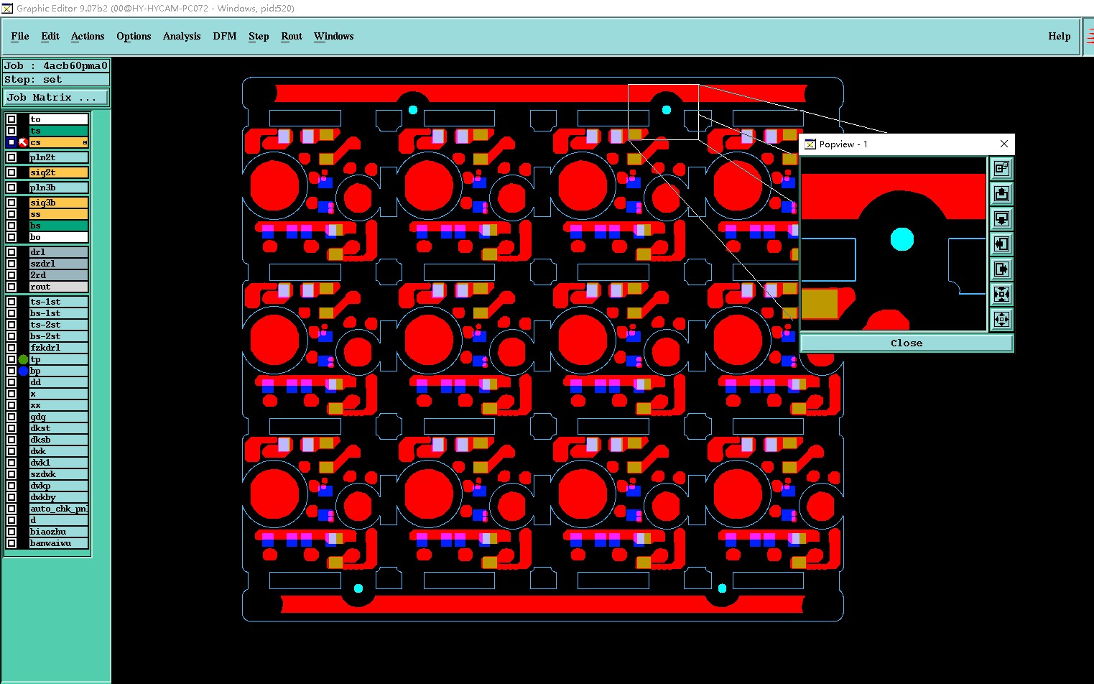Close Popview using the title bar X

pos(1004,144)
